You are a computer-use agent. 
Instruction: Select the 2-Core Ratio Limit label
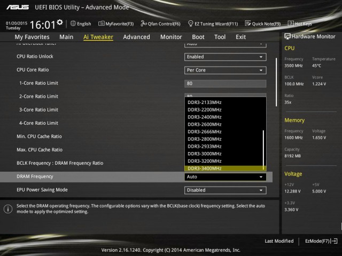[38, 96]
